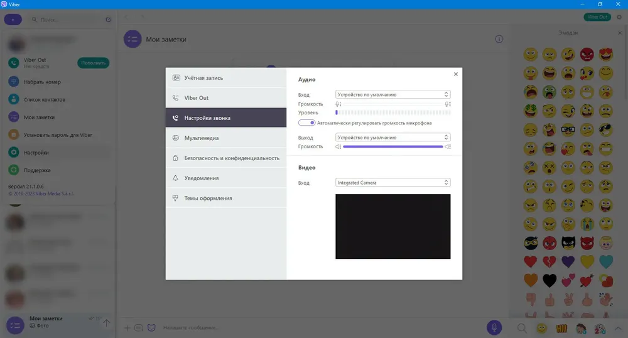
Task: Open the Integrated Camera video dropdown
Action: pyautogui.click(x=393, y=183)
